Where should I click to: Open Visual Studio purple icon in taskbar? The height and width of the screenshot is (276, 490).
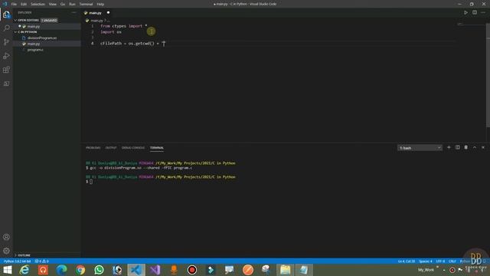(155, 270)
